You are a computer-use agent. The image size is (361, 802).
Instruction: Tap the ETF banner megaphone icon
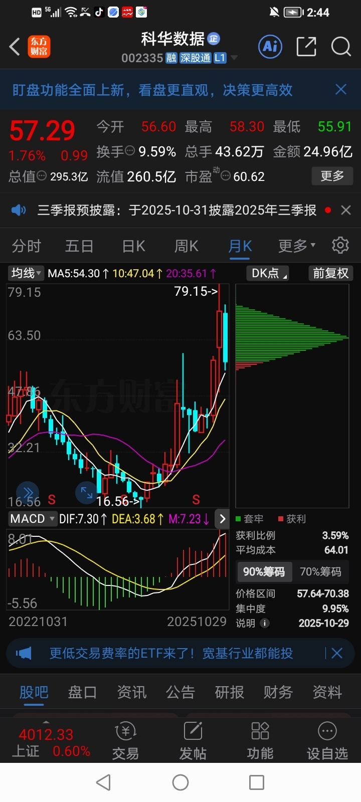(24, 653)
